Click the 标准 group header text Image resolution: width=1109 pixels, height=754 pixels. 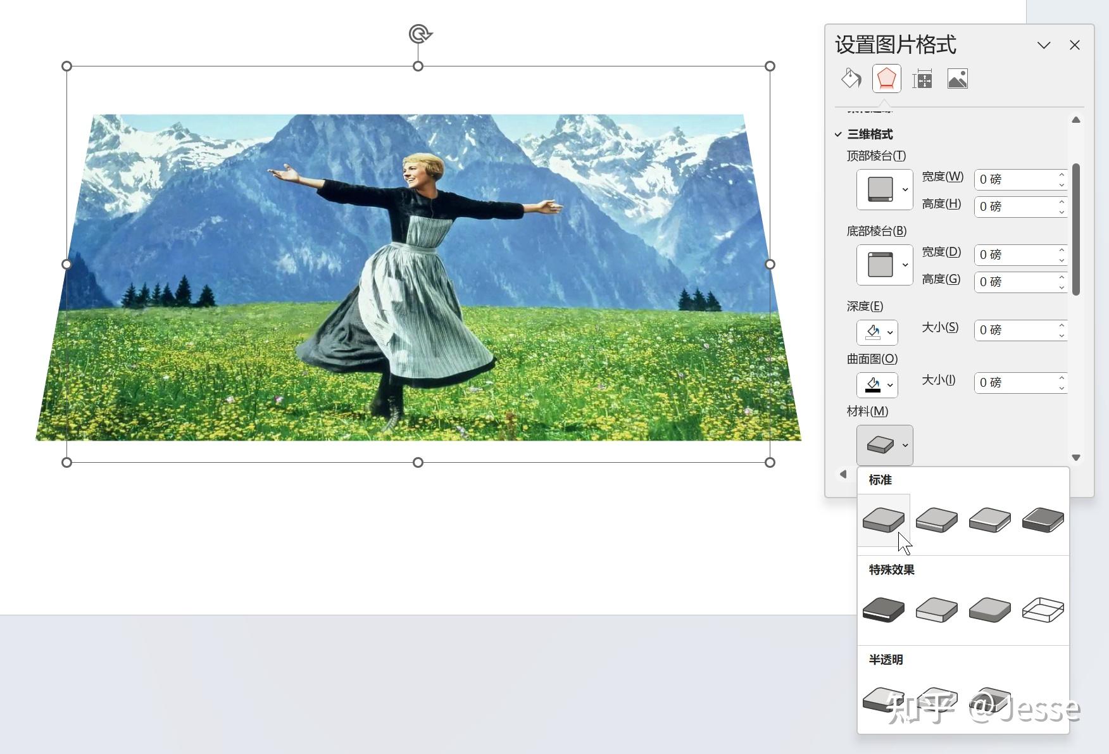point(880,480)
